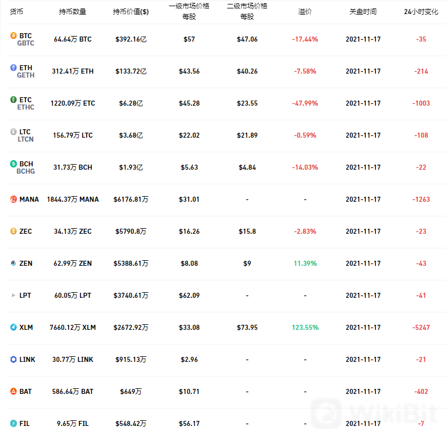Click the yellow ZEC coin icon
447x440 pixels.
pyautogui.click(x=14, y=231)
